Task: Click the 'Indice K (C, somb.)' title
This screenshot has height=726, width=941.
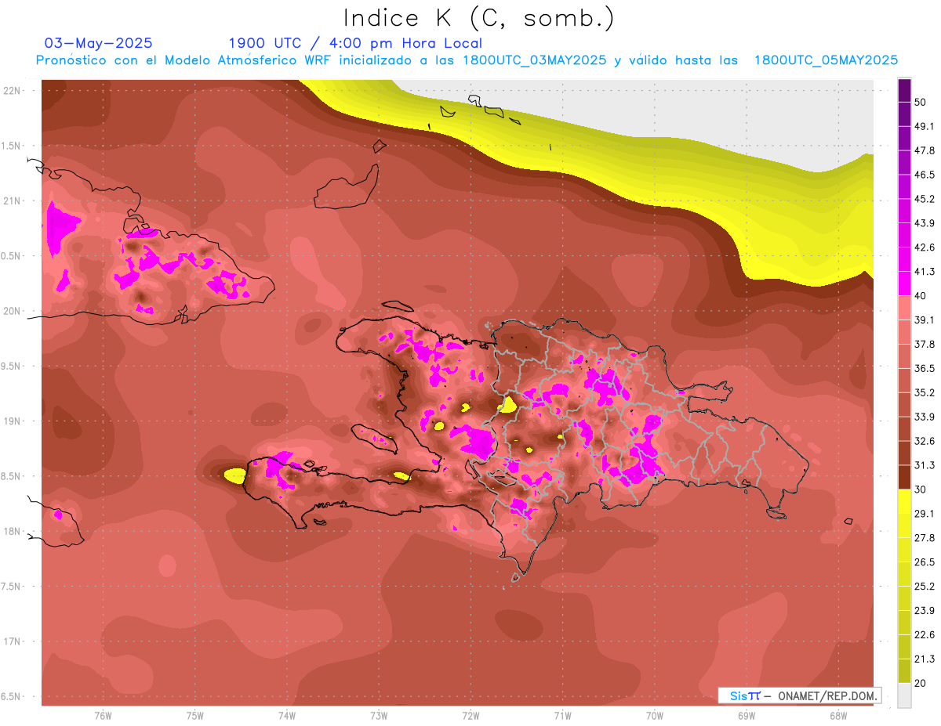Action: (x=478, y=19)
